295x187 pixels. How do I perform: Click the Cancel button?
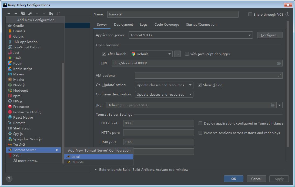(256, 179)
